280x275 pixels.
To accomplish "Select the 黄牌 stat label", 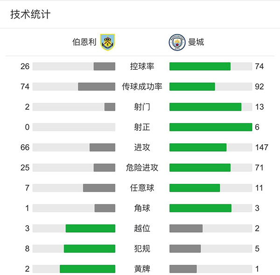I will (142, 269).
